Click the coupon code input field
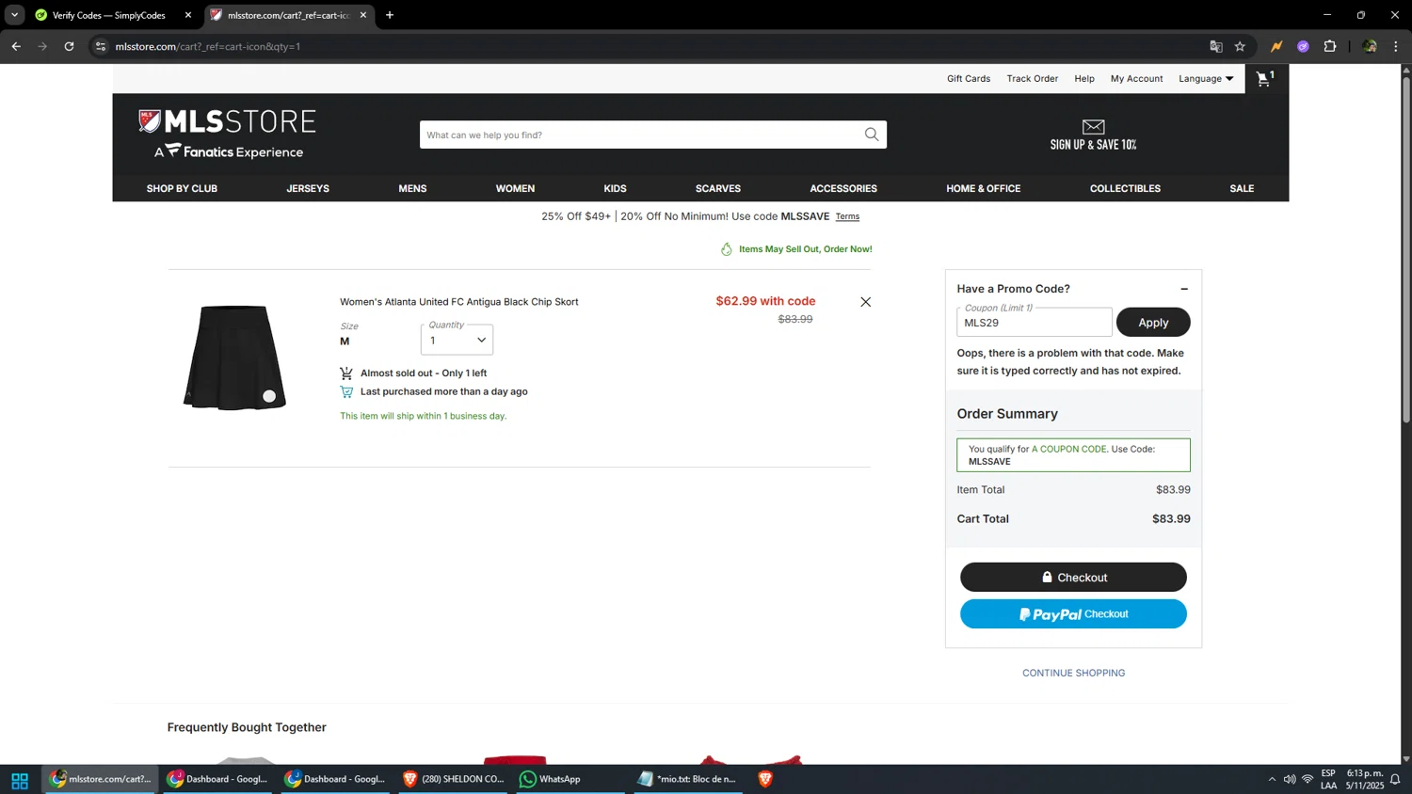Screen dimensions: 1412x794 1035,322
